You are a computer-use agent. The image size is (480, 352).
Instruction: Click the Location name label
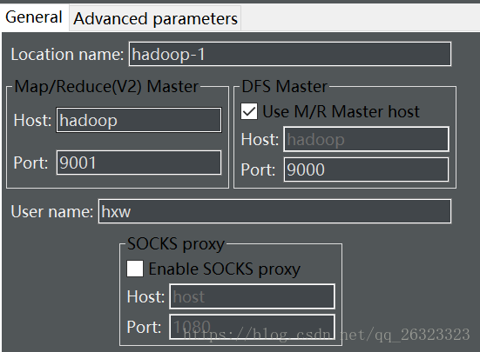pos(67,55)
